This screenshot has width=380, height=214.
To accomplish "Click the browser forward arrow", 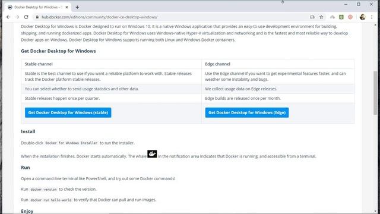I will coord(17,17).
